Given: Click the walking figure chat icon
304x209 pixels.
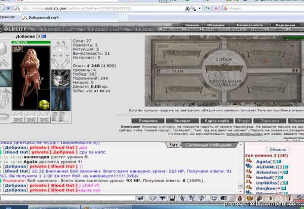Looking at the screenshot, I should tap(182, 198).
